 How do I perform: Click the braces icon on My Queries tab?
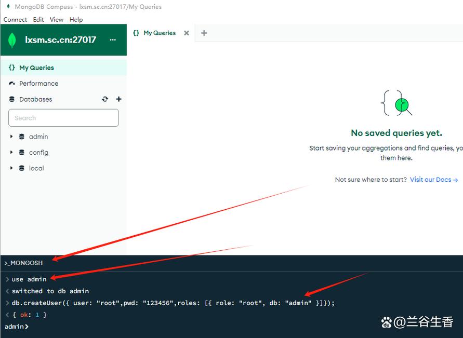pos(136,33)
